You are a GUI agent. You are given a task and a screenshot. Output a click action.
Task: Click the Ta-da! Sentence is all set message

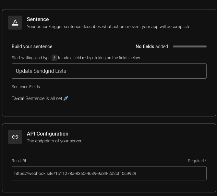click(40, 98)
